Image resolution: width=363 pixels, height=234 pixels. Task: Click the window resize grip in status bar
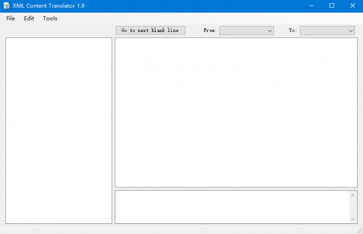point(359,230)
